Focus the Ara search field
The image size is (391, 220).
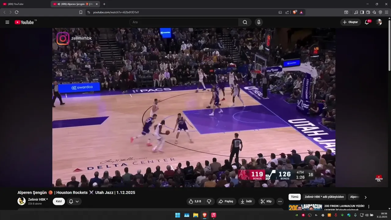coord(184,22)
